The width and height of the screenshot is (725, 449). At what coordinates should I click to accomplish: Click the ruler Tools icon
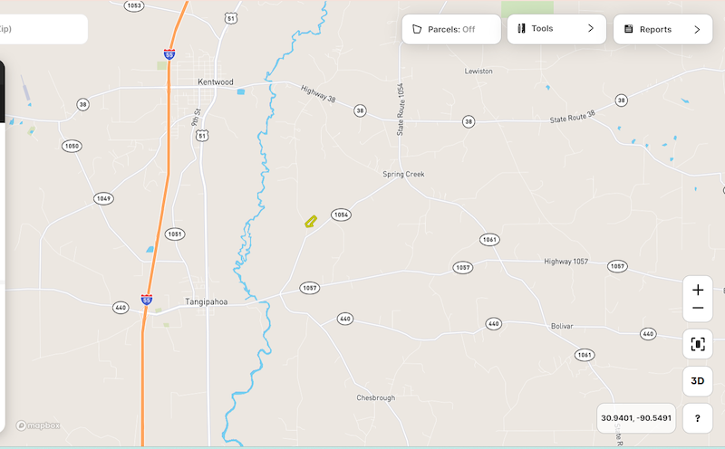tap(522, 29)
